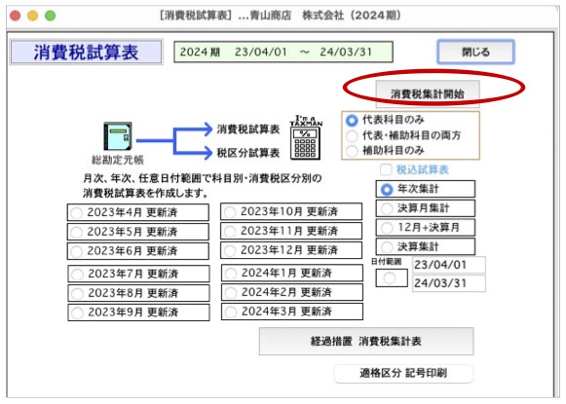Image resolution: width=566 pixels, height=404 pixels.
Task: Click the start date field 23/04/01
Action: 449,265
